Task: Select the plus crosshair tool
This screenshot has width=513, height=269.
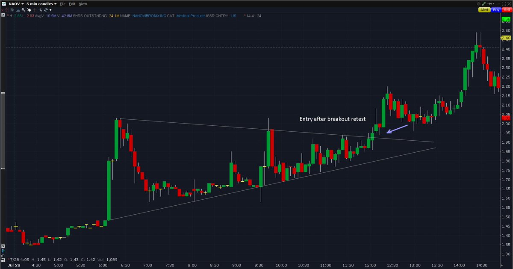Action: (x=35, y=10)
